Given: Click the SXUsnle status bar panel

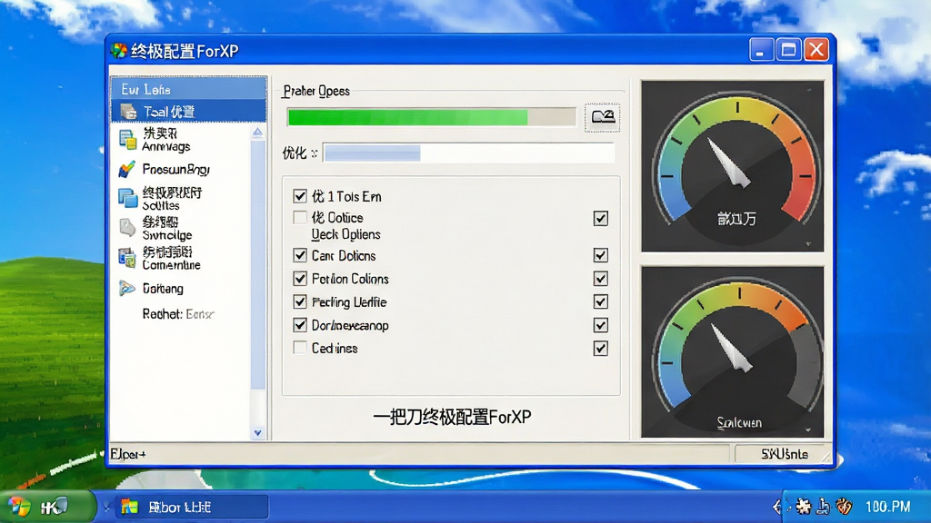Looking at the screenshot, I should 784,454.
